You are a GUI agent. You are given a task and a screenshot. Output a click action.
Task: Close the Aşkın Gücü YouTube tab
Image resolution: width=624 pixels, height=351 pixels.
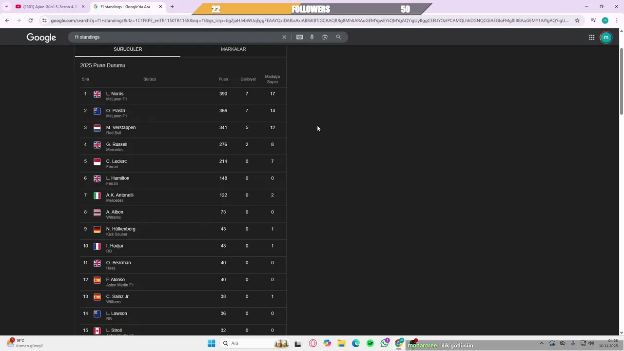tap(83, 7)
